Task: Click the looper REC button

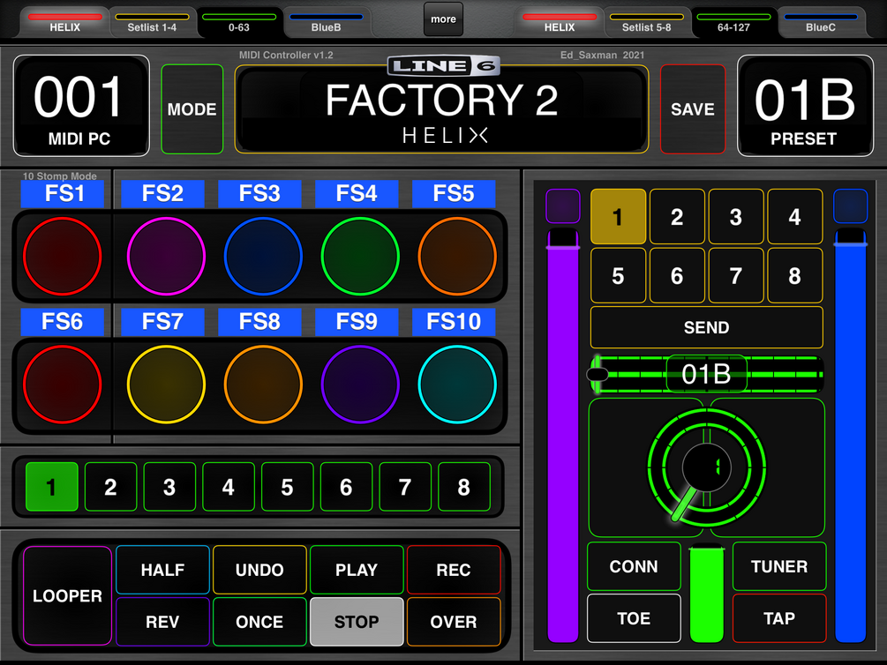Action: (x=454, y=570)
